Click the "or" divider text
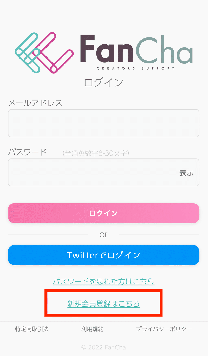 coord(103,235)
